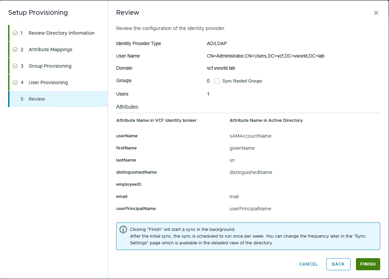Select step 5 Review in the wizard
Screen dimensions: 389x279
[x=36, y=99]
